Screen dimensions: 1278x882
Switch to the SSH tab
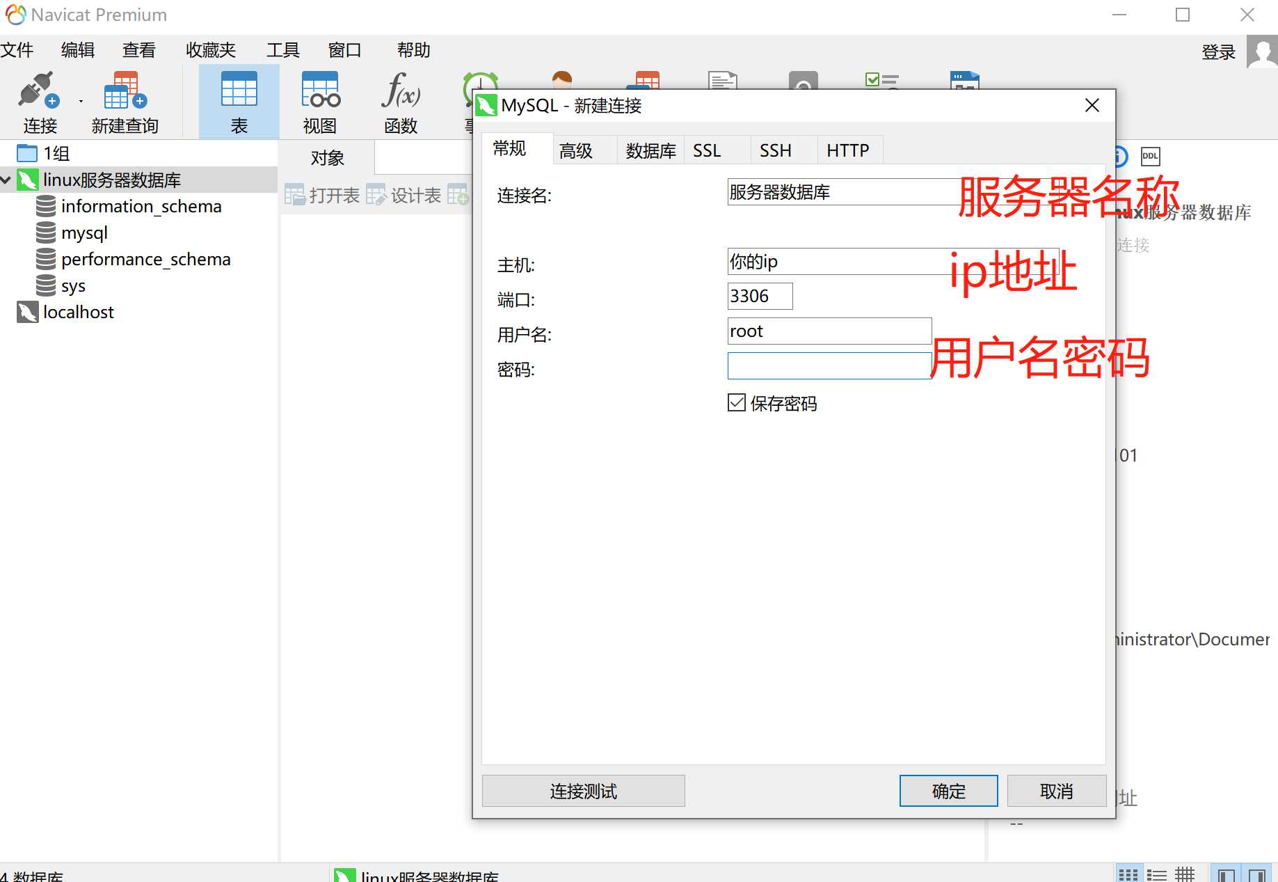click(x=783, y=150)
